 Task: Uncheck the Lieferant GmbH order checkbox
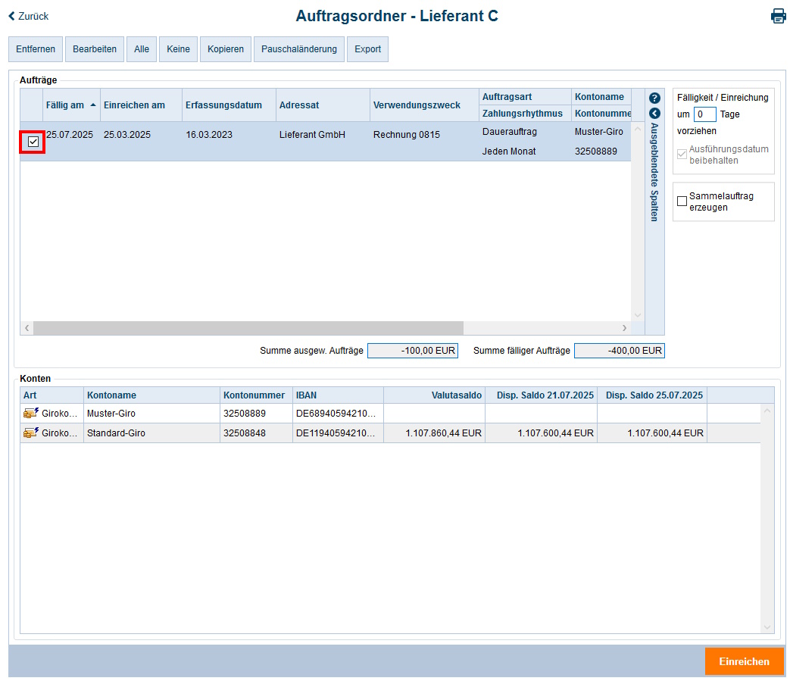pyautogui.click(x=33, y=142)
